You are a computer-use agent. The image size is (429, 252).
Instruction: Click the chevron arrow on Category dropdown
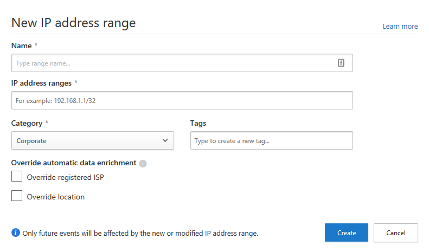click(165, 140)
